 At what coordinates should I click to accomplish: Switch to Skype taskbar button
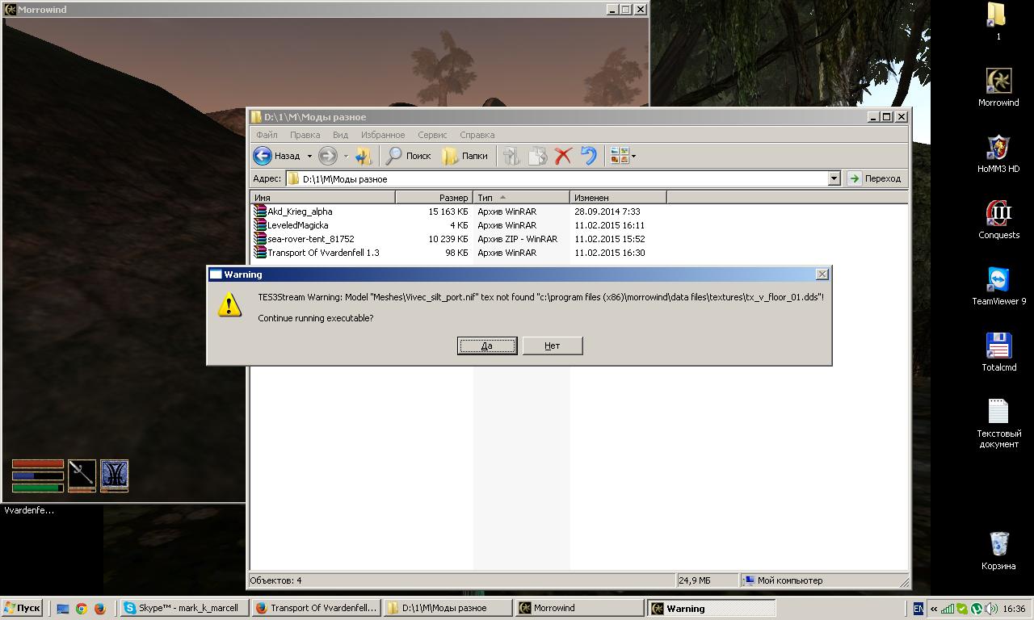tap(184, 609)
